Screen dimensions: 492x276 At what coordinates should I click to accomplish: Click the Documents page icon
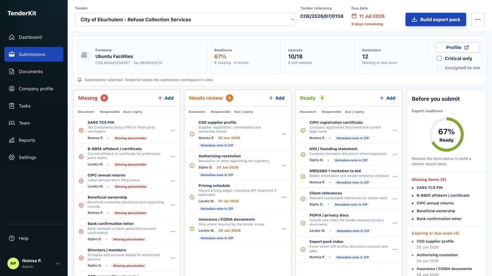coord(12,71)
